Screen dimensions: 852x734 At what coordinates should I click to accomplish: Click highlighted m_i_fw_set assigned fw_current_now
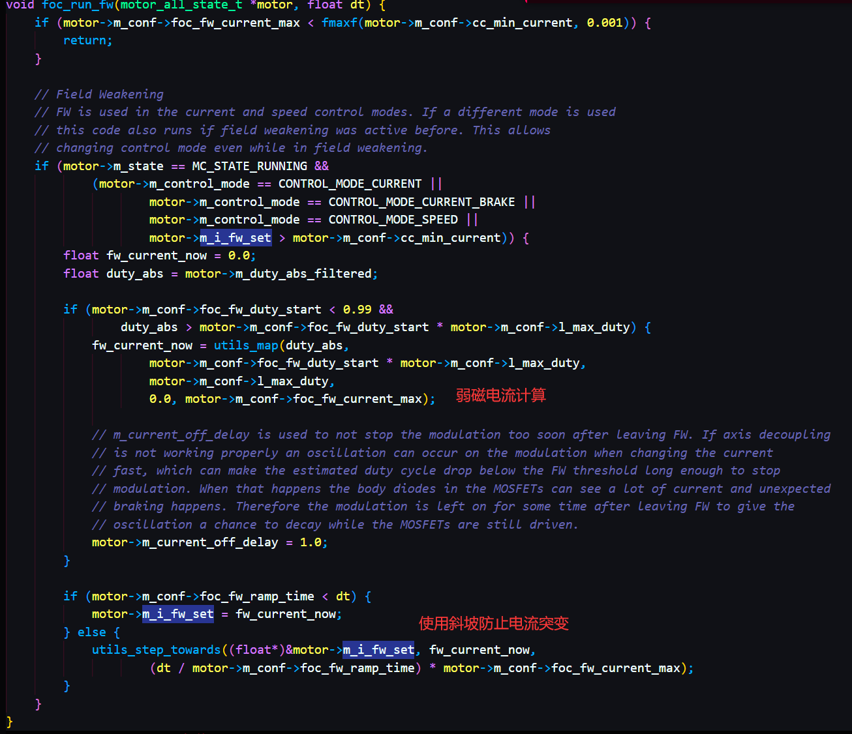[178, 614]
